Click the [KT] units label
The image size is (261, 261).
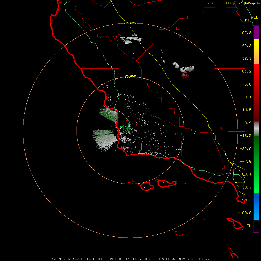click(x=248, y=20)
